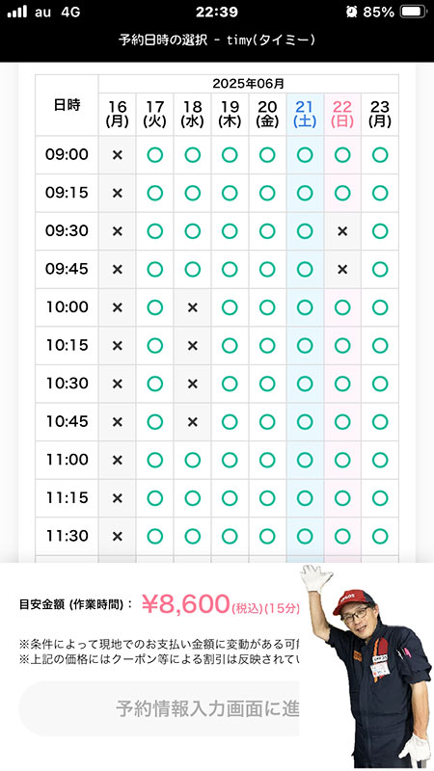The height and width of the screenshot is (771, 434).
Task: Tap the 09:45 time row label
Action: pos(67,269)
